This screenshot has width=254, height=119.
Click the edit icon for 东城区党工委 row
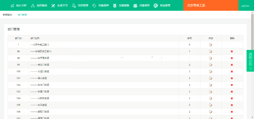coord(211,51)
